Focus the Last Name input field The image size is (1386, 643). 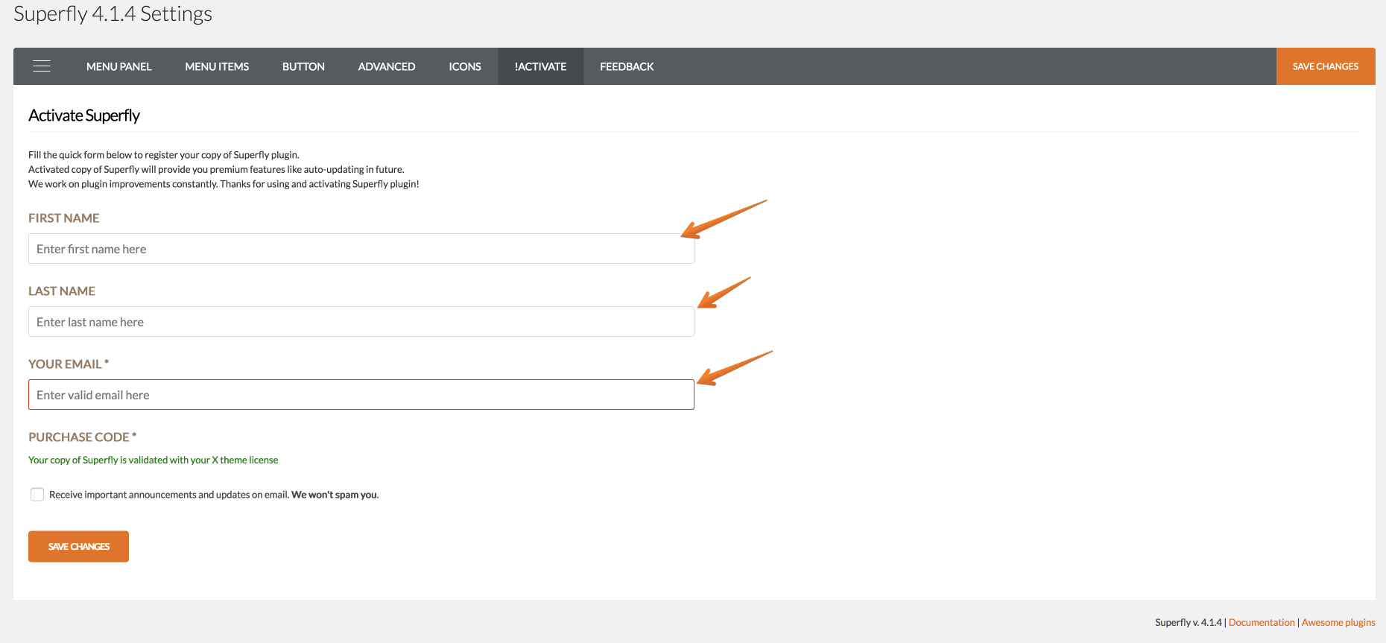(361, 322)
